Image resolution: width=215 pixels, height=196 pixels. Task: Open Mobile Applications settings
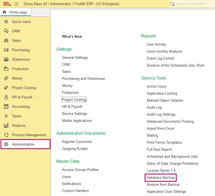77,121
